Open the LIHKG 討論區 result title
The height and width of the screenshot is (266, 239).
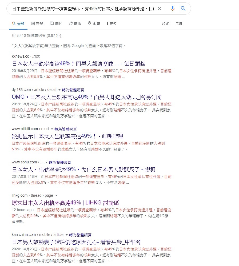click(x=66, y=203)
